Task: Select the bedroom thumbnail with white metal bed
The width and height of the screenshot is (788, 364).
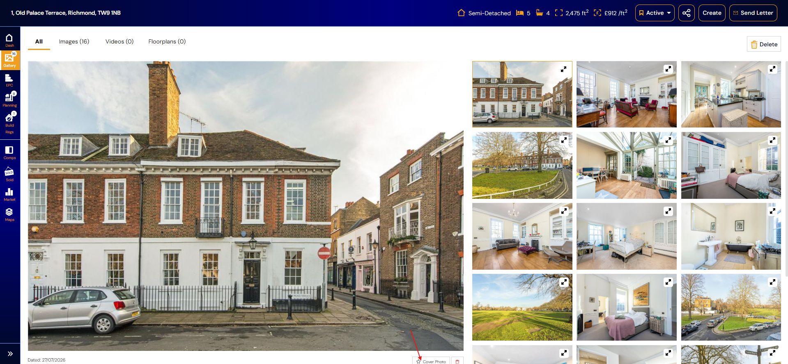Action: coord(627,237)
